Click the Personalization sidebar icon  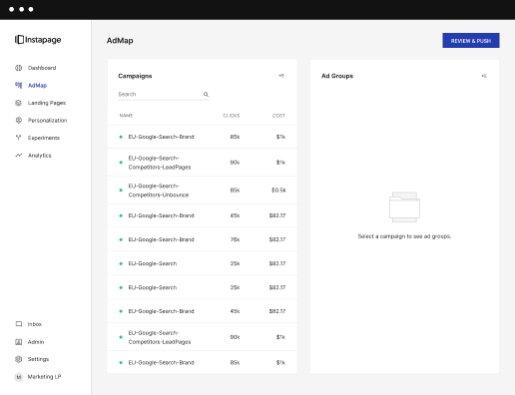pyautogui.click(x=19, y=120)
